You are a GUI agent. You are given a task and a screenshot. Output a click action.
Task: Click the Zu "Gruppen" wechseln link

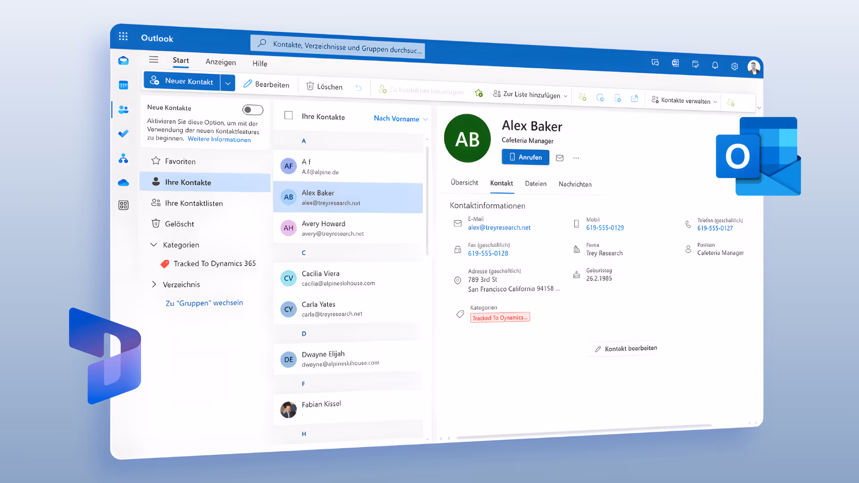pyautogui.click(x=204, y=303)
